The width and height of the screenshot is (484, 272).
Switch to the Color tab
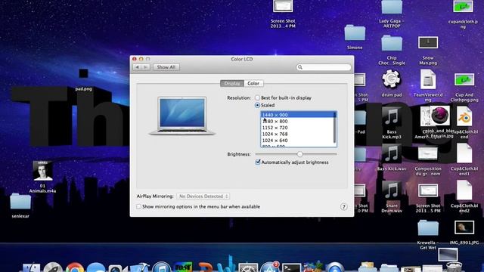(253, 83)
